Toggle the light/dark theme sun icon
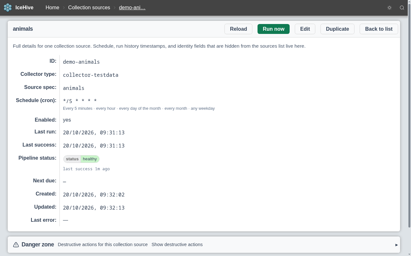 [x=389, y=8]
